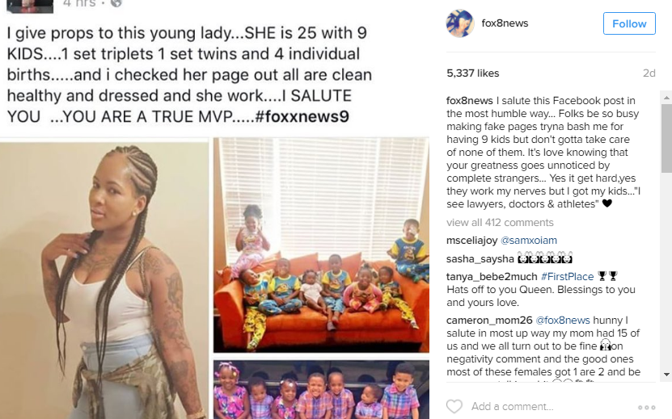Image resolution: width=672 pixels, height=419 pixels.
Task: Click the globe public visibility icon
Action: pos(116,3)
